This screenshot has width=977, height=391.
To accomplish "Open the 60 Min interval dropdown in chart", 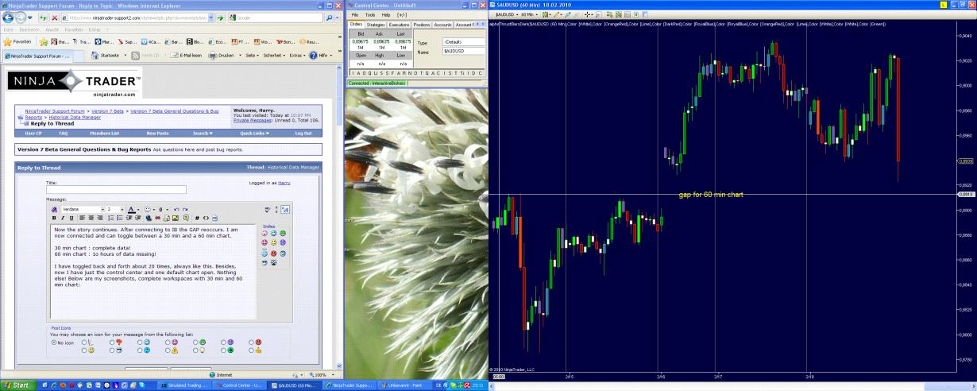I will coord(530,14).
